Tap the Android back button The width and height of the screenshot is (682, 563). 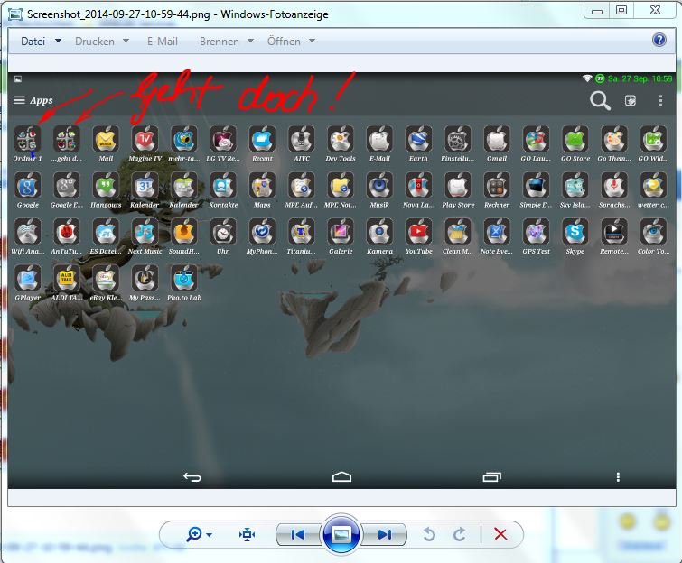click(x=192, y=477)
